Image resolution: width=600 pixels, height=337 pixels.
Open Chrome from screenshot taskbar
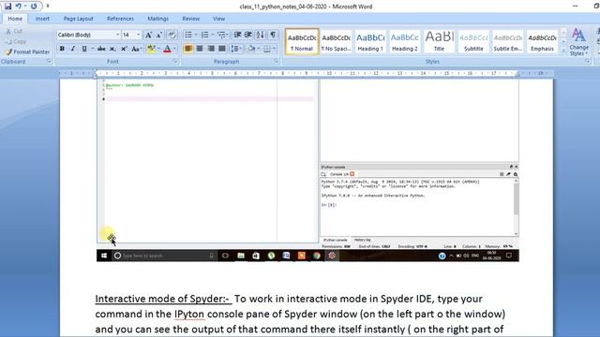click(317, 256)
